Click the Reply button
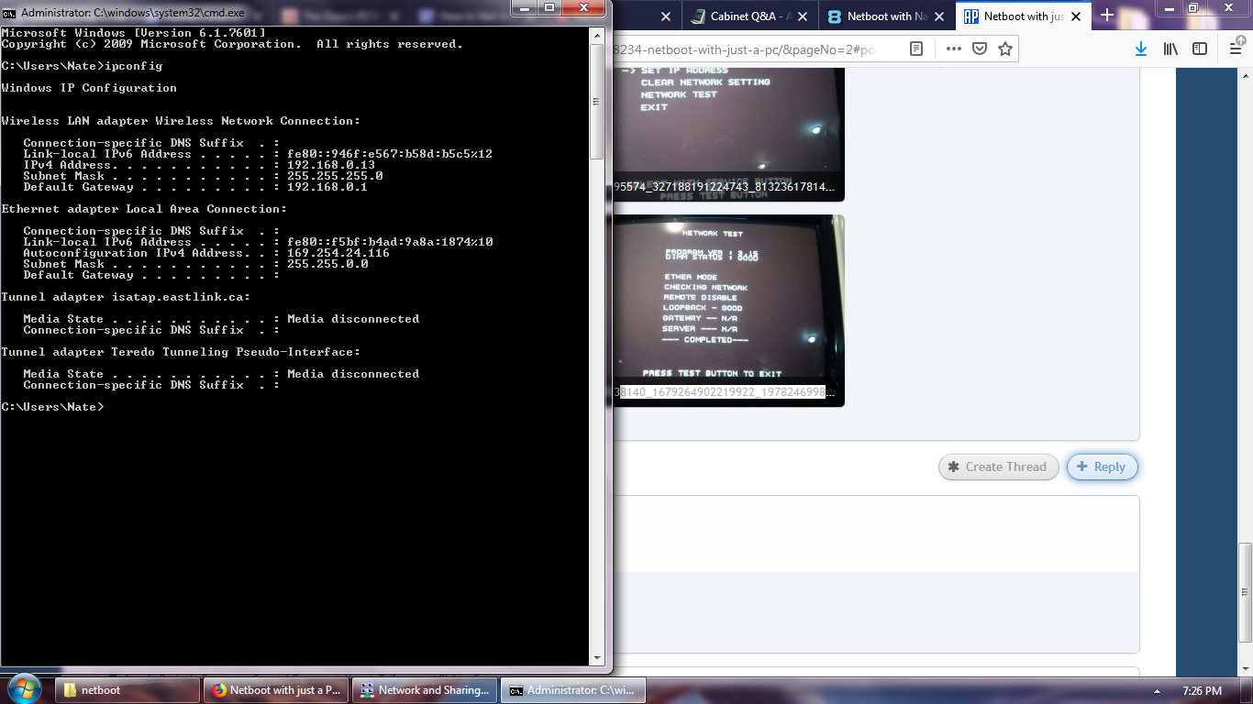Image resolution: width=1253 pixels, height=704 pixels. tap(1102, 467)
